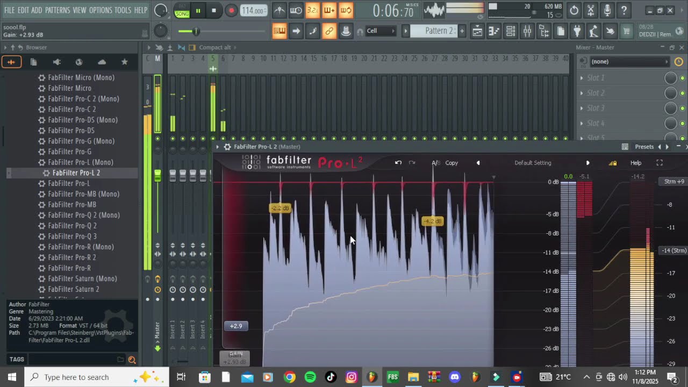Toggle Slot 1 enable LED

tap(682, 78)
